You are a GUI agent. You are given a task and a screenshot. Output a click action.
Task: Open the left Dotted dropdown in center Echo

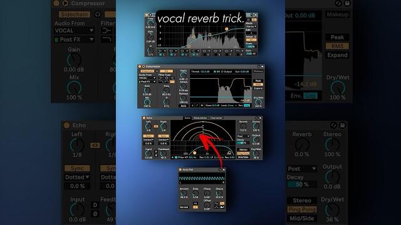coord(148,140)
